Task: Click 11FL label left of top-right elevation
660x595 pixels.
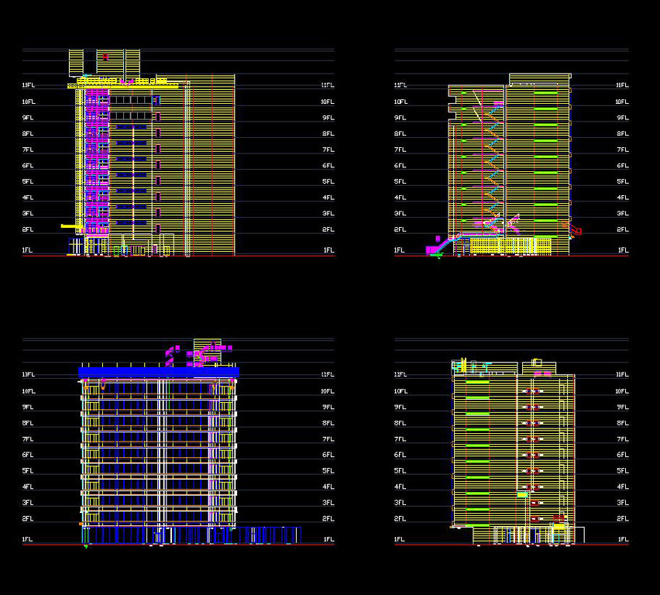Action: [x=400, y=85]
